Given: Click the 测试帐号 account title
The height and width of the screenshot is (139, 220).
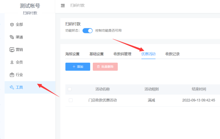Looking at the screenshot, I should (30, 6).
